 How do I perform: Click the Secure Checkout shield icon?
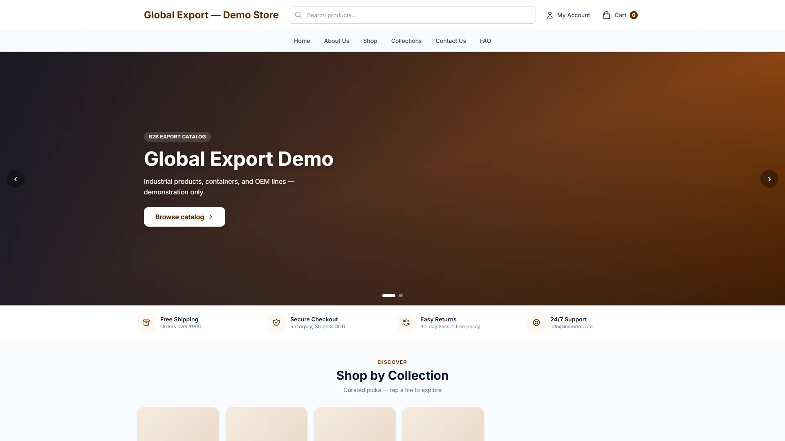pos(276,323)
